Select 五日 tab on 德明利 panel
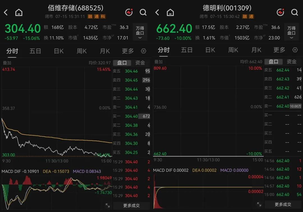 (x=187, y=50)
